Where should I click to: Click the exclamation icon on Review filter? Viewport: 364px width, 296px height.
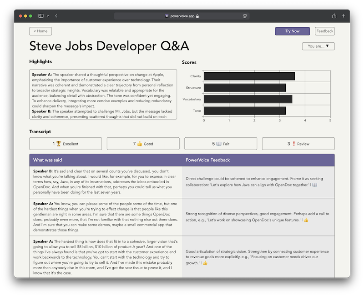294,144
